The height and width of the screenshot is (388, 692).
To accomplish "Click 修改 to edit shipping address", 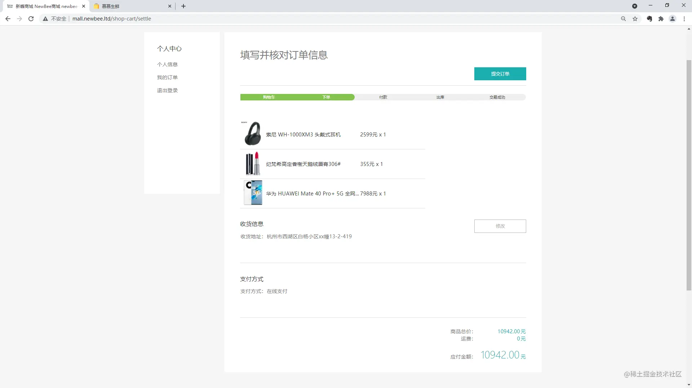I will [500, 226].
